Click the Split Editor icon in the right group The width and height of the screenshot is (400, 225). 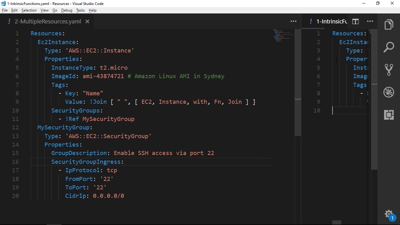click(355, 21)
